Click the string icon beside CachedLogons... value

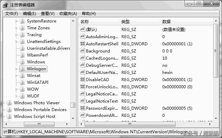(83, 58)
